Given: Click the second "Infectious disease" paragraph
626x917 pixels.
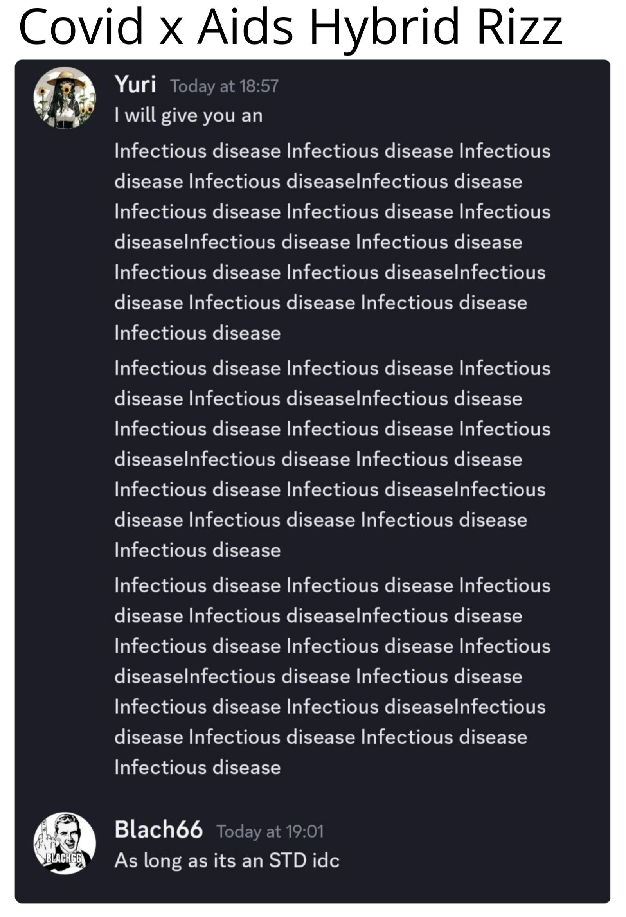Looking at the screenshot, I should (x=331, y=459).
